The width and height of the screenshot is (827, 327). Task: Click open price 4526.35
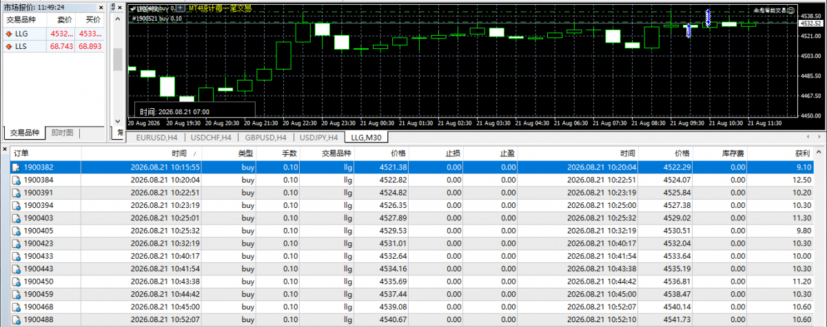click(394, 205)
